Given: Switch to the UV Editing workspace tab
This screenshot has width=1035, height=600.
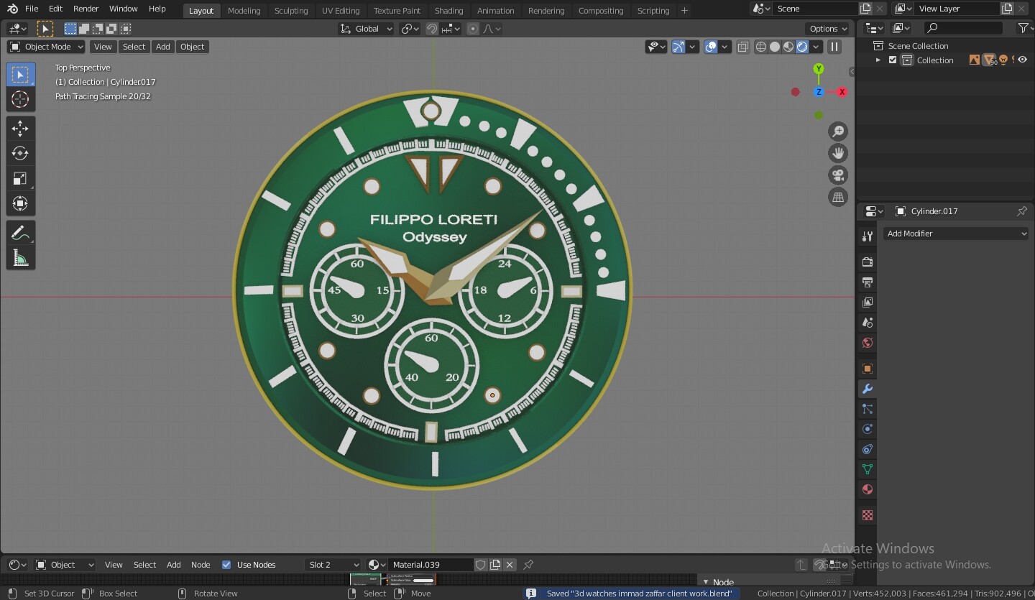Looking at the screenshot, I should click(341, 11).
